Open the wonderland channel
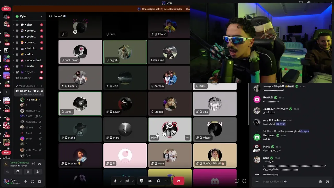The image size is (334, 188). 29,60
